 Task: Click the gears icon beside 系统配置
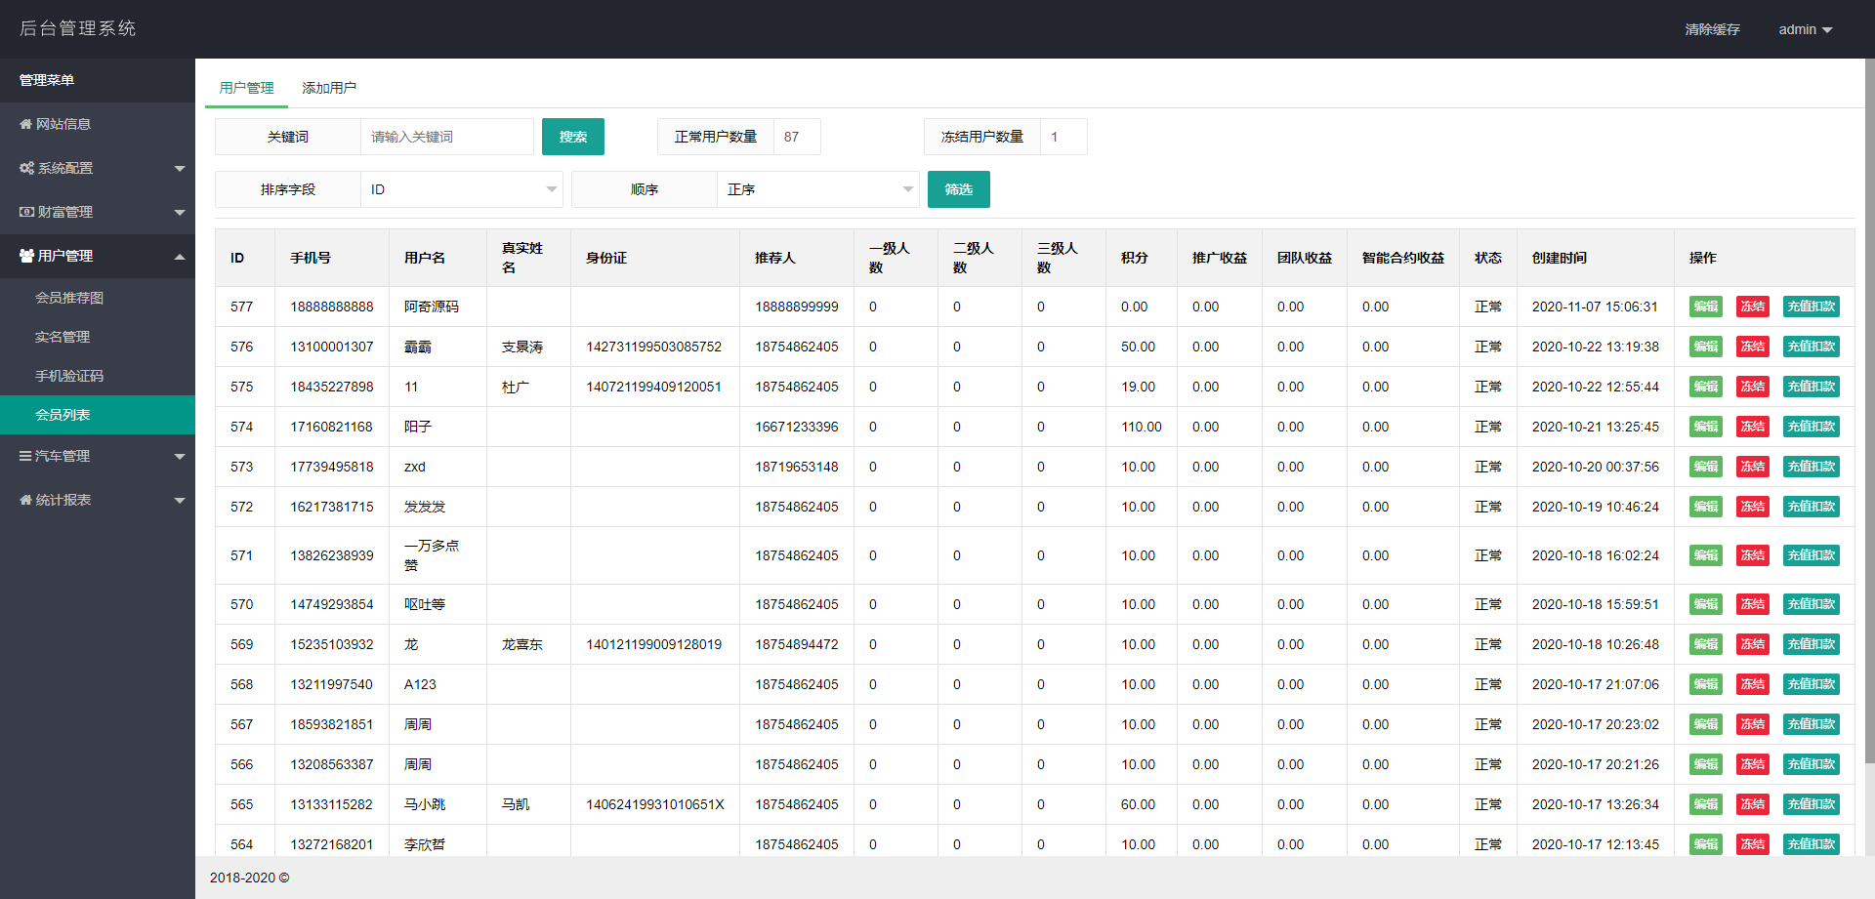[x=26, y=168]
